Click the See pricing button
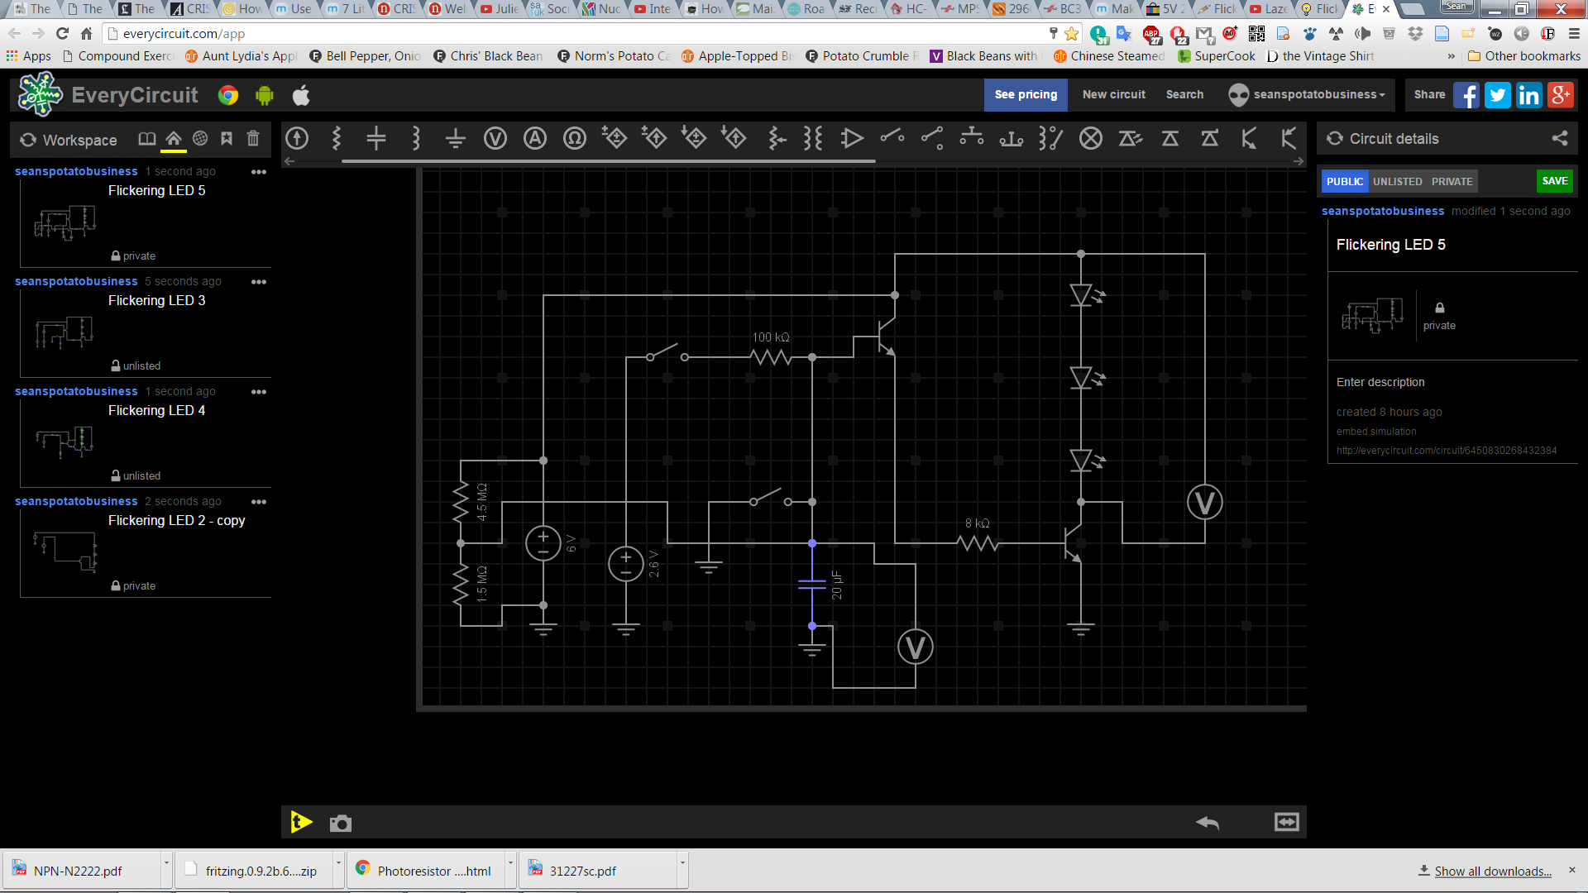This screenshot has height=893, width=1588. 1026,94
